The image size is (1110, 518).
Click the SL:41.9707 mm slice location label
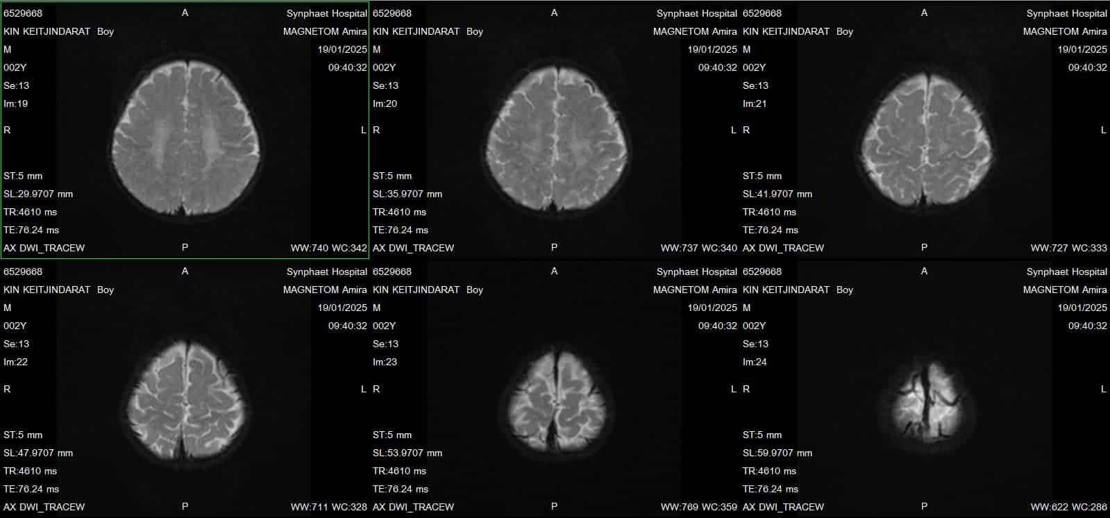[777, 194]
